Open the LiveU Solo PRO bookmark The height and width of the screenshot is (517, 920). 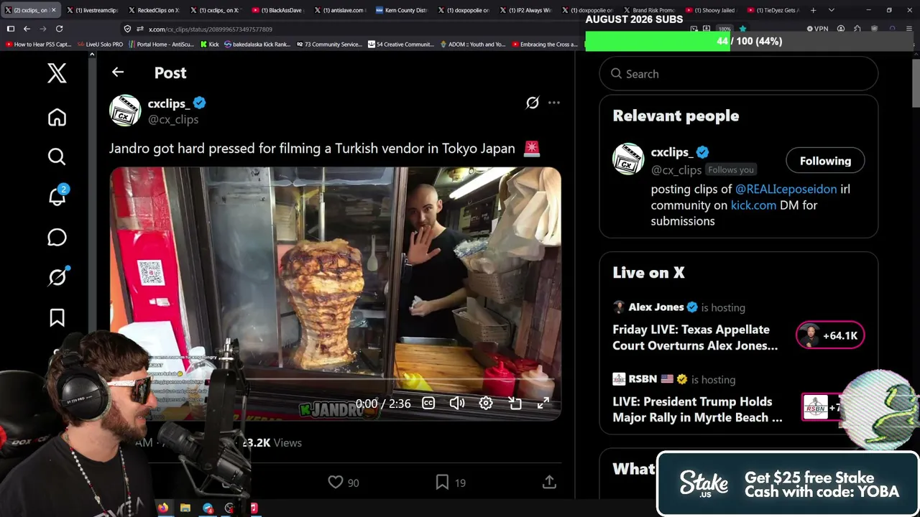[x=100, y=45]
